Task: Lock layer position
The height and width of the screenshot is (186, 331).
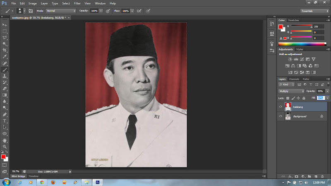Action: point(298,98)
